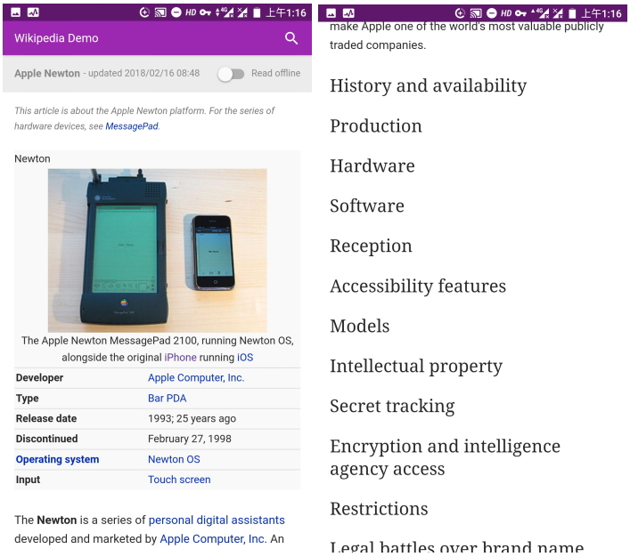This screenshot has height=557, width=630.
Task: Open the Bar PDA link
Action: coord(168,398)
